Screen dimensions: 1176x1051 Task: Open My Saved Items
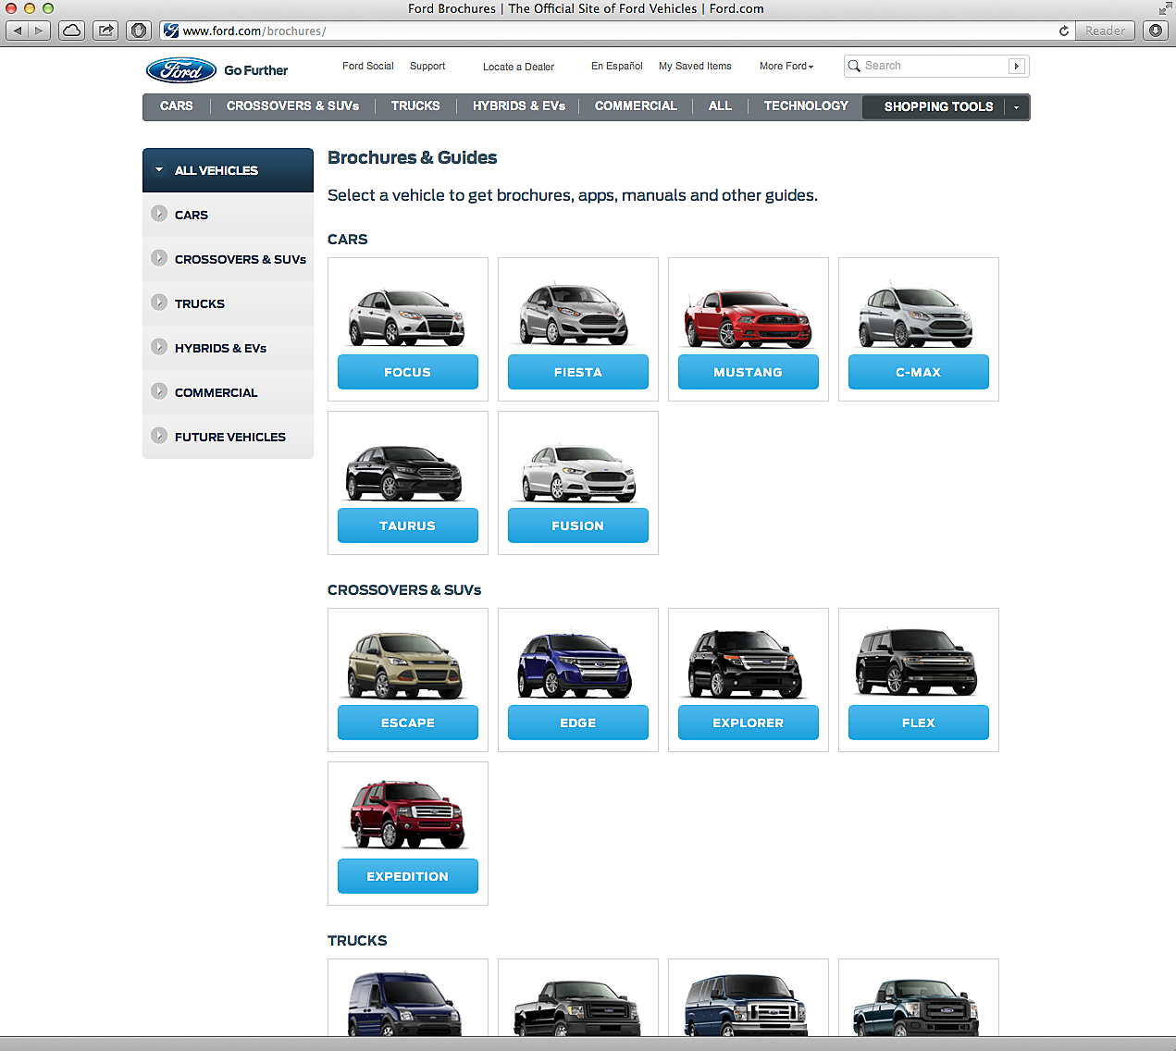(x=695, y=66)
